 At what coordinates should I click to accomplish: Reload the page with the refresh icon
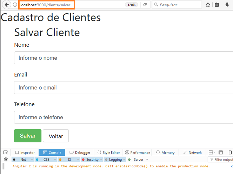coord(145,5)
